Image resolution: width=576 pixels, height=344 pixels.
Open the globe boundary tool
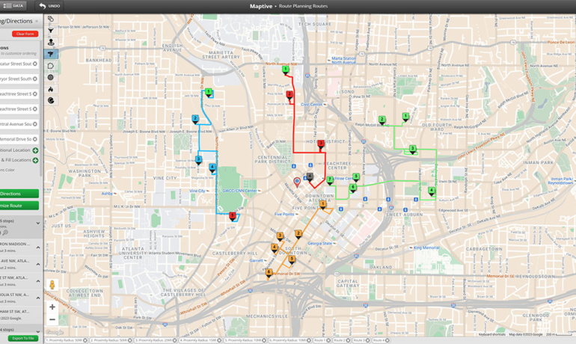click(x=51, y=78)
